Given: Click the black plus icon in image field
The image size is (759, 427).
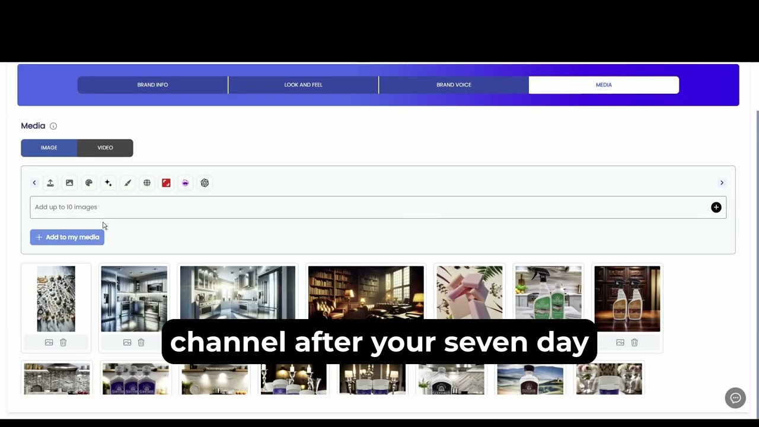Looking at the screenshot, I should (x=716, y=207).
